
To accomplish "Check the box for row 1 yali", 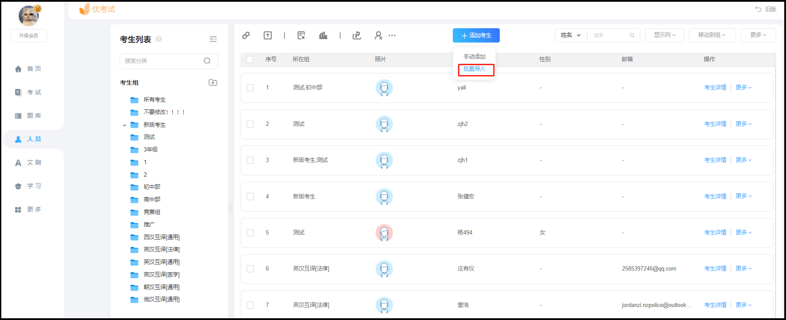I will [x=250, y=88].
